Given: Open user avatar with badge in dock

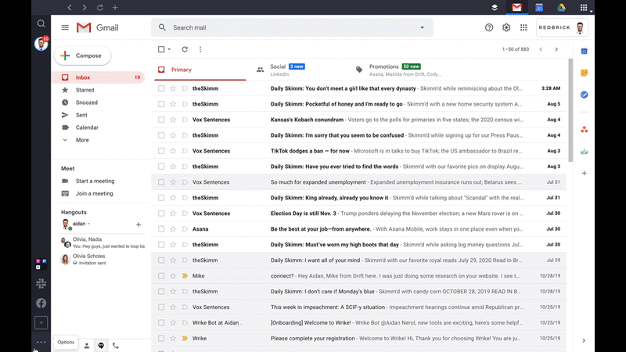Looking at the screenshot, I should point(41,43).
